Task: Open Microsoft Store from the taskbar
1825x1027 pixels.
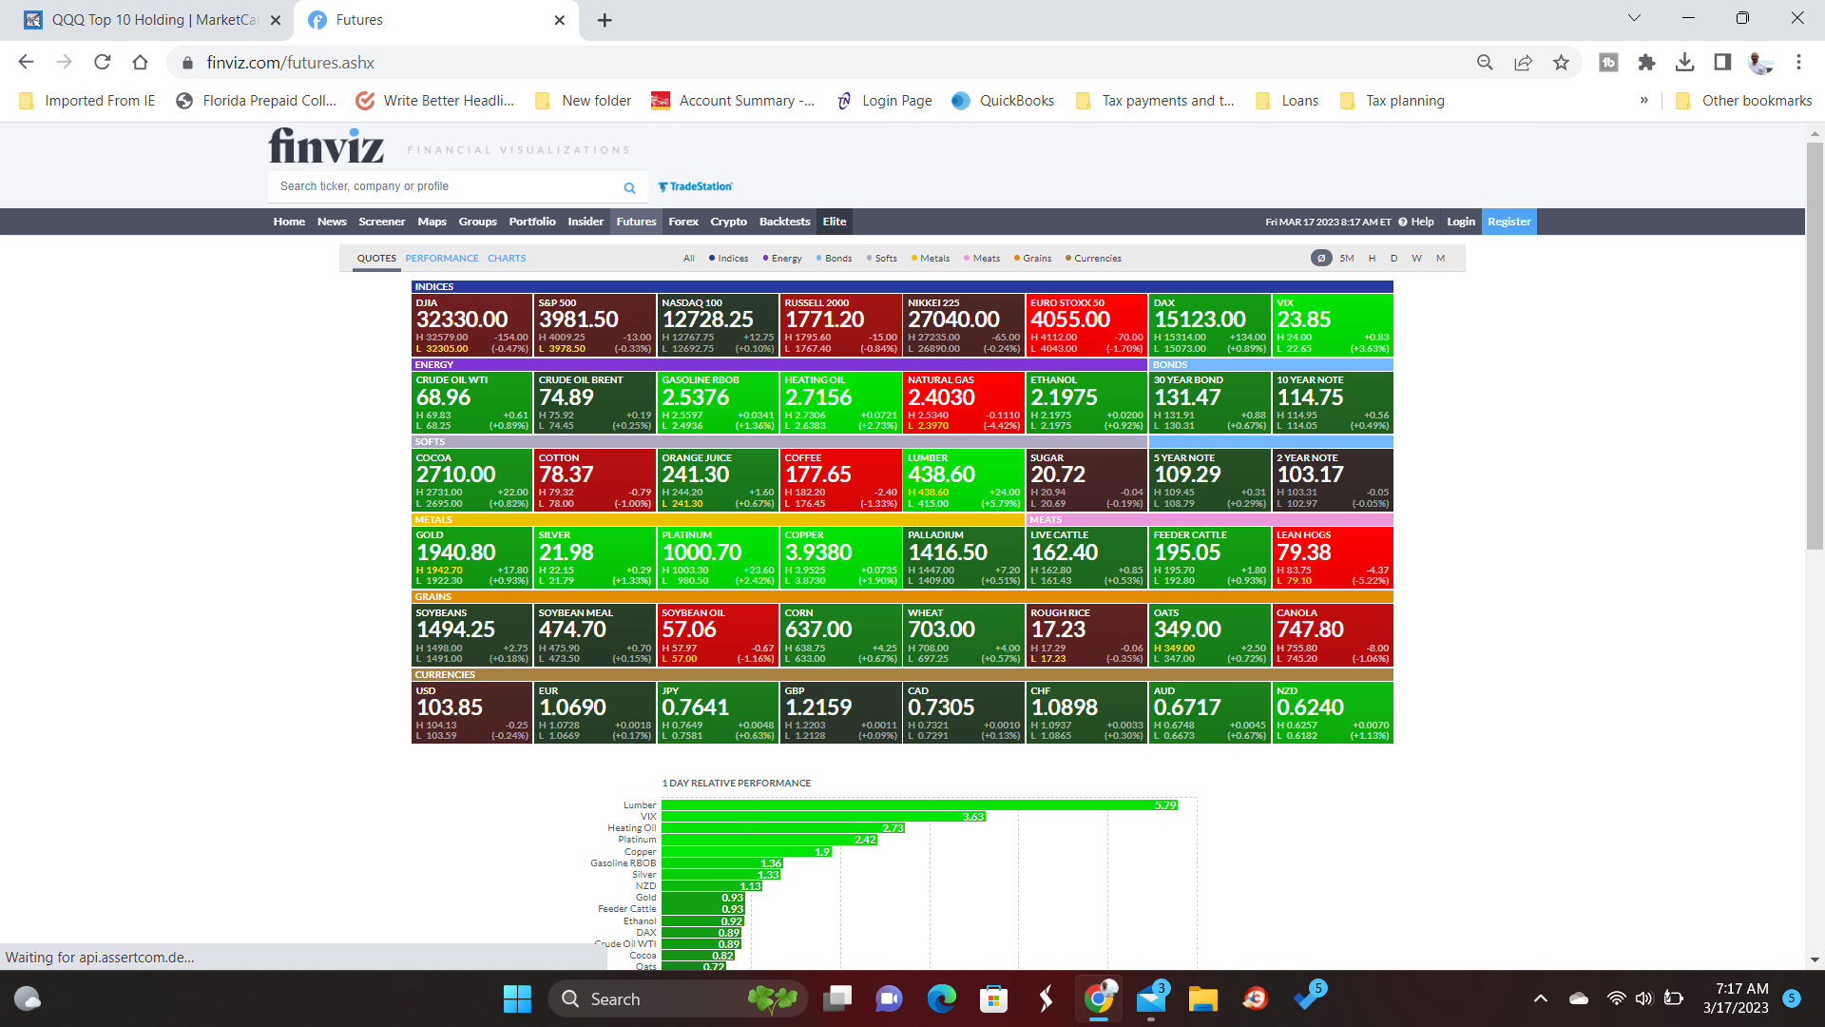Action: click(993, 998)
